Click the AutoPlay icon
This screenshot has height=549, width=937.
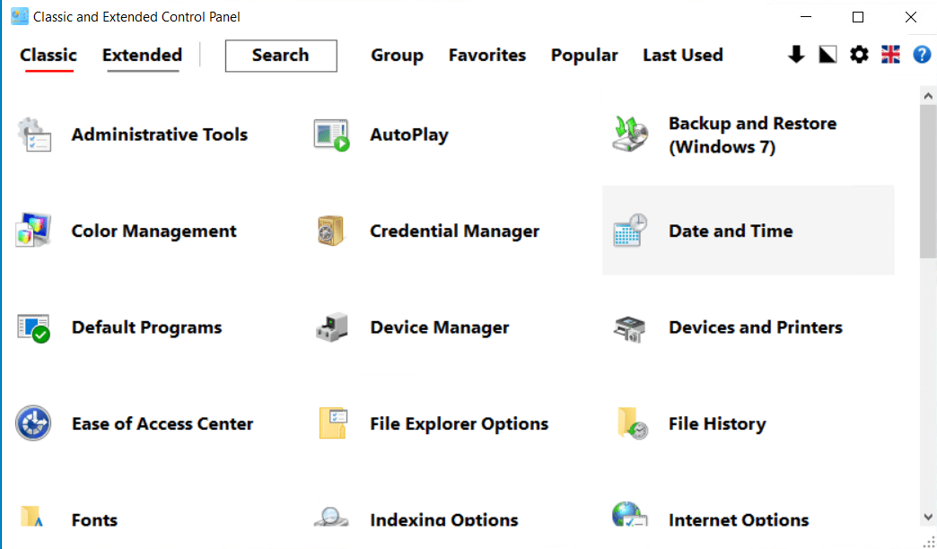331,135
